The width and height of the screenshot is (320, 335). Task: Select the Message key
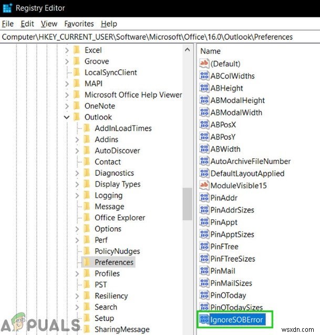[109, 206]
